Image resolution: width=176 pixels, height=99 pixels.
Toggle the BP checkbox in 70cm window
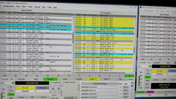[10, 79]
